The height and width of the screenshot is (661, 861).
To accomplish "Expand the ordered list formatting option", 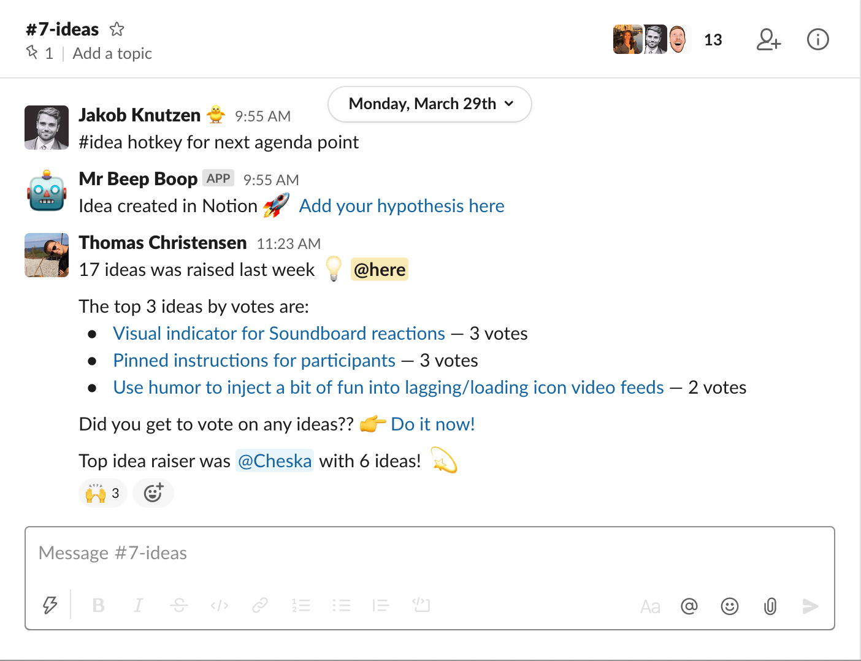I will point(300,605).
